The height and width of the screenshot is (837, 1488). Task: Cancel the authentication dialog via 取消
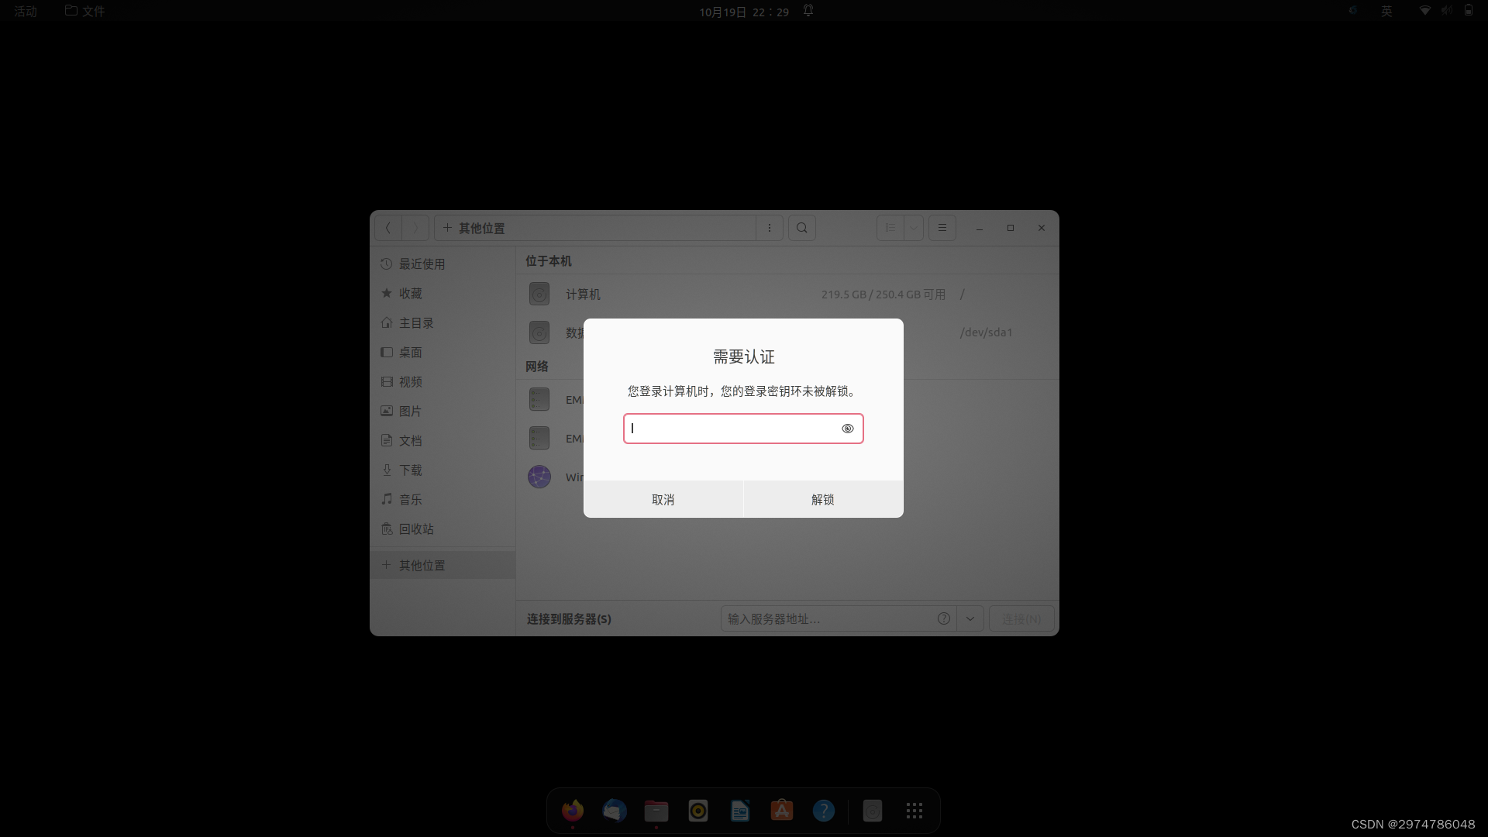[663, 499]
